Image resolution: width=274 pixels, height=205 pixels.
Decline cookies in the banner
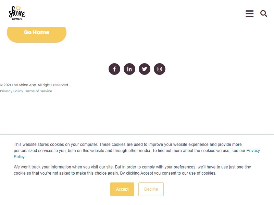click(151, 189)
